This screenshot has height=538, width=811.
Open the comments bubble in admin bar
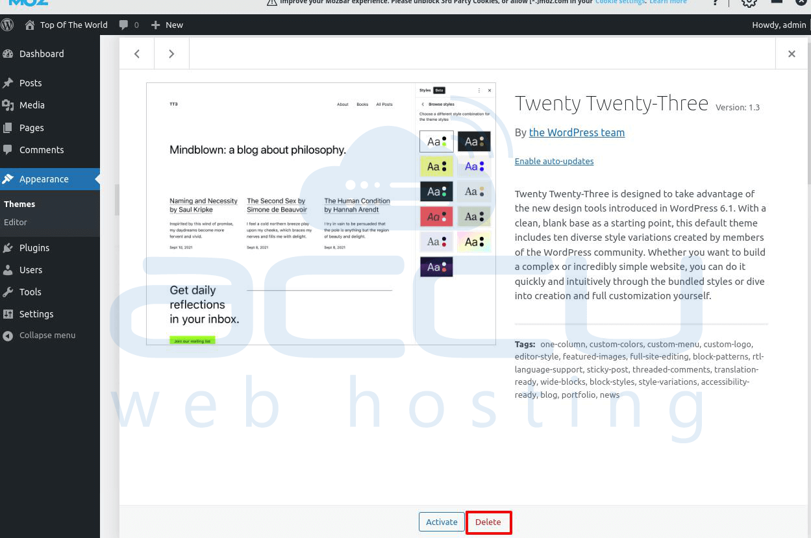point(129,25)
